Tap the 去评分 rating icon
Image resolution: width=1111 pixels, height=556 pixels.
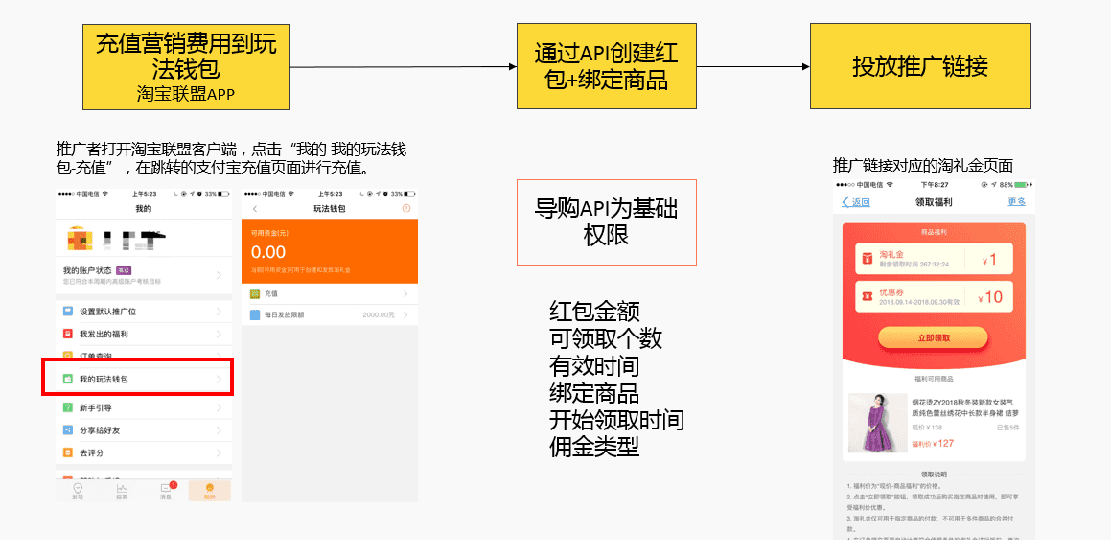tap(67, 452)
